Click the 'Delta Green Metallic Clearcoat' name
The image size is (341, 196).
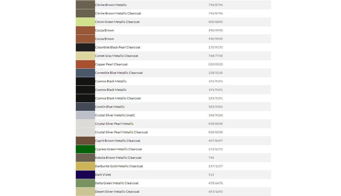[x=117, y=183]
